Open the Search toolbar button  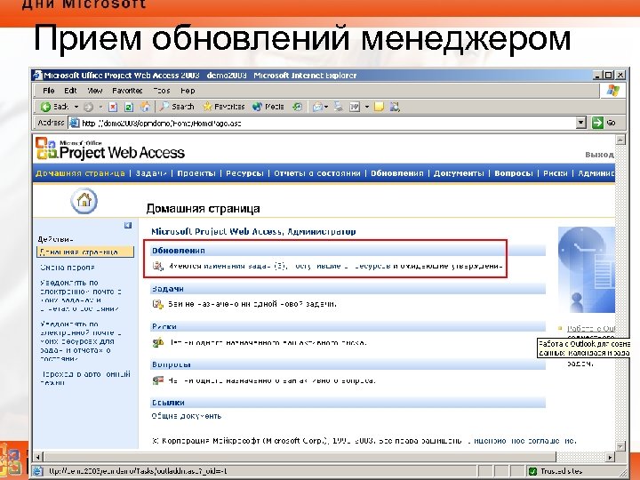176,107
